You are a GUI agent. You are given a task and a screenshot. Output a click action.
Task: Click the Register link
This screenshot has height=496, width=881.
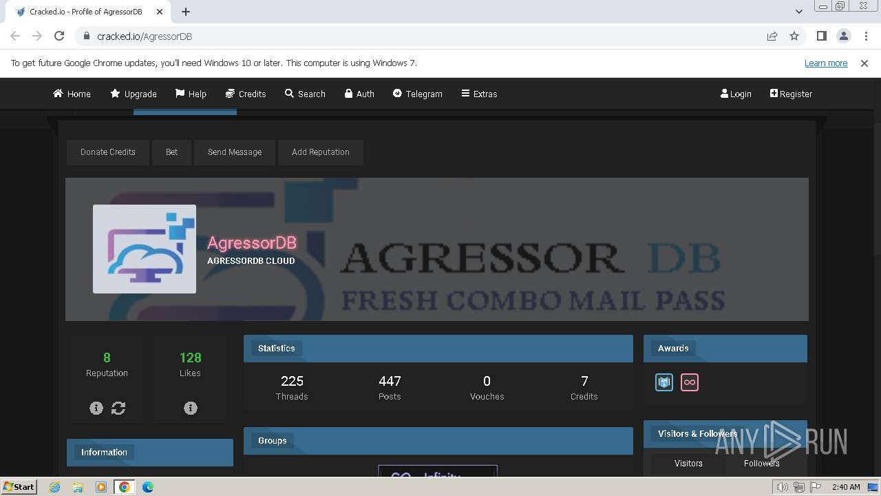tap(791, 94)
